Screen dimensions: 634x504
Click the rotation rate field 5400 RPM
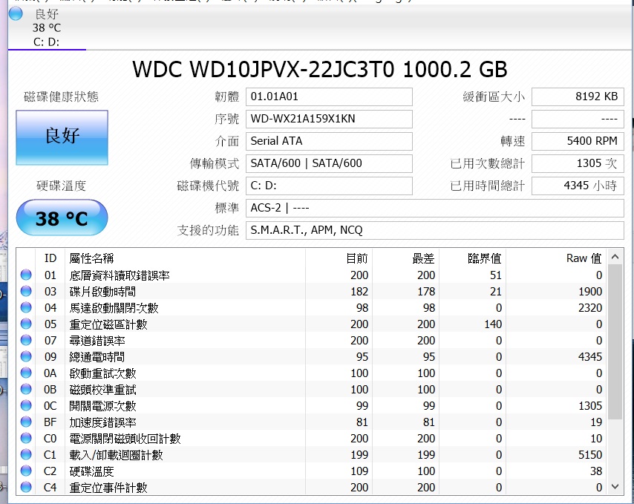(x=578, y=141)
